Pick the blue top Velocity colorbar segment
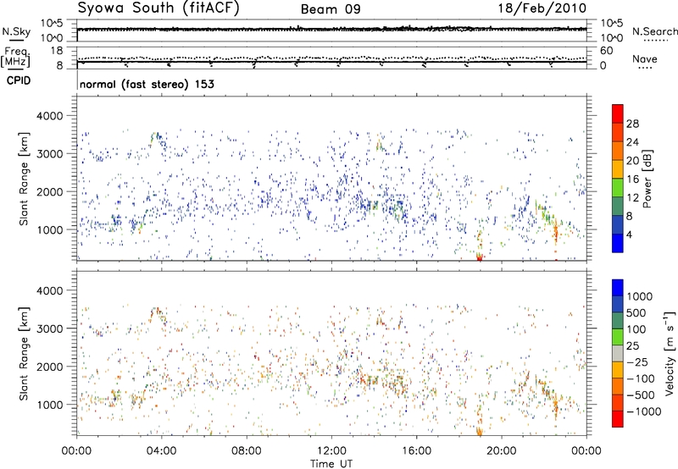 coord(618,288)
